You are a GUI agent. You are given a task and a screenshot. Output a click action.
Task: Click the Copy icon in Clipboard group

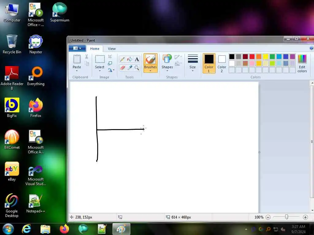86,64
